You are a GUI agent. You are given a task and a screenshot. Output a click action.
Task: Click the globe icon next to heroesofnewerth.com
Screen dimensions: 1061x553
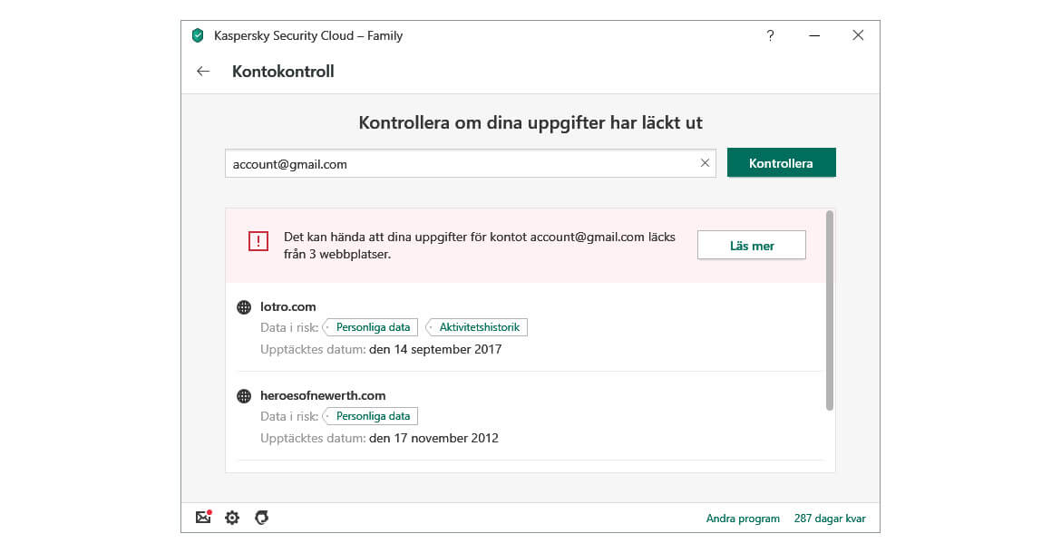[244, 396]
